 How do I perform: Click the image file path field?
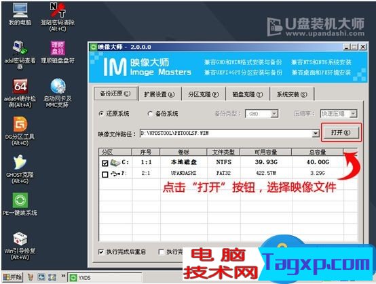click(x=226, y=133)
